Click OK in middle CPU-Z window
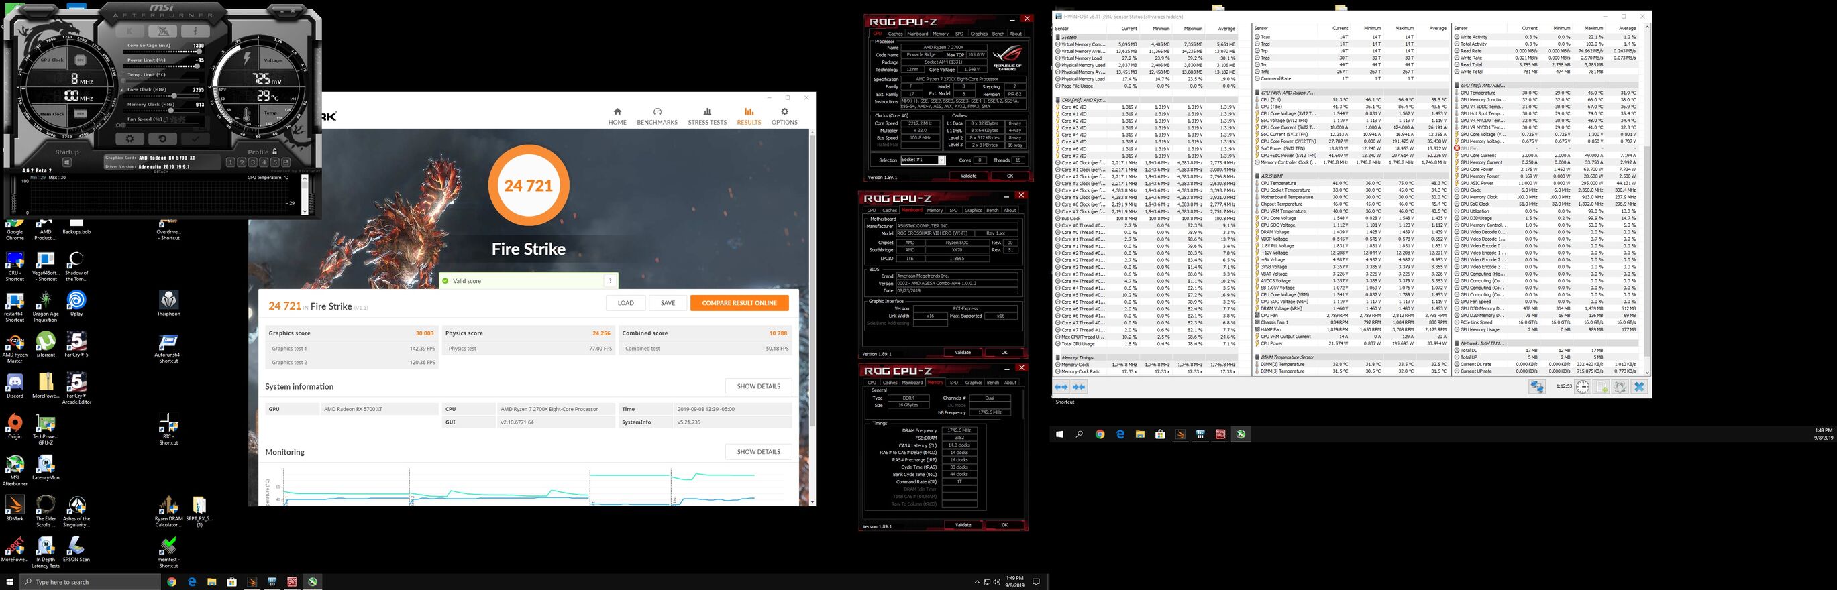The height and width of the screenshot is (590, 1837). pos(1004,352)
